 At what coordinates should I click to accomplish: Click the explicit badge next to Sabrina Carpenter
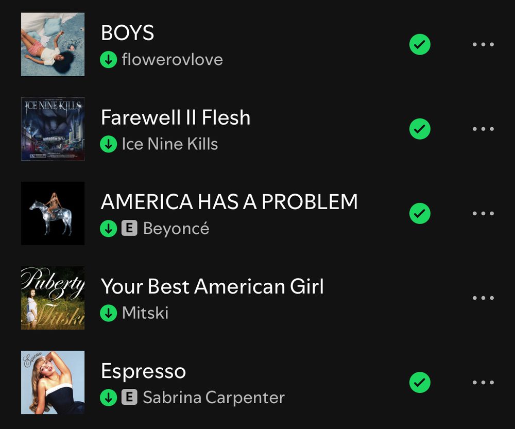[129, 397]
